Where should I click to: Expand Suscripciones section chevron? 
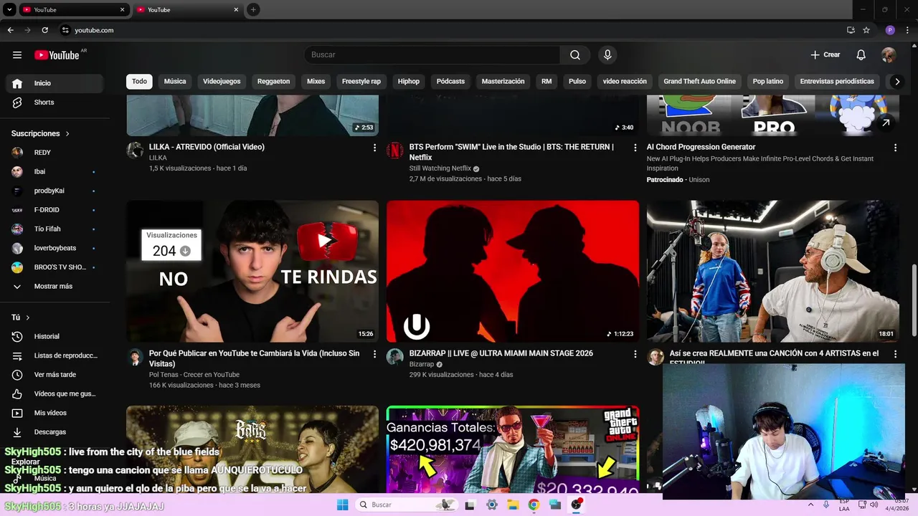coord(67,134)
